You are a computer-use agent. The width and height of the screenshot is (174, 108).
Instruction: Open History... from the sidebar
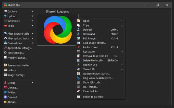coord(12,70)
